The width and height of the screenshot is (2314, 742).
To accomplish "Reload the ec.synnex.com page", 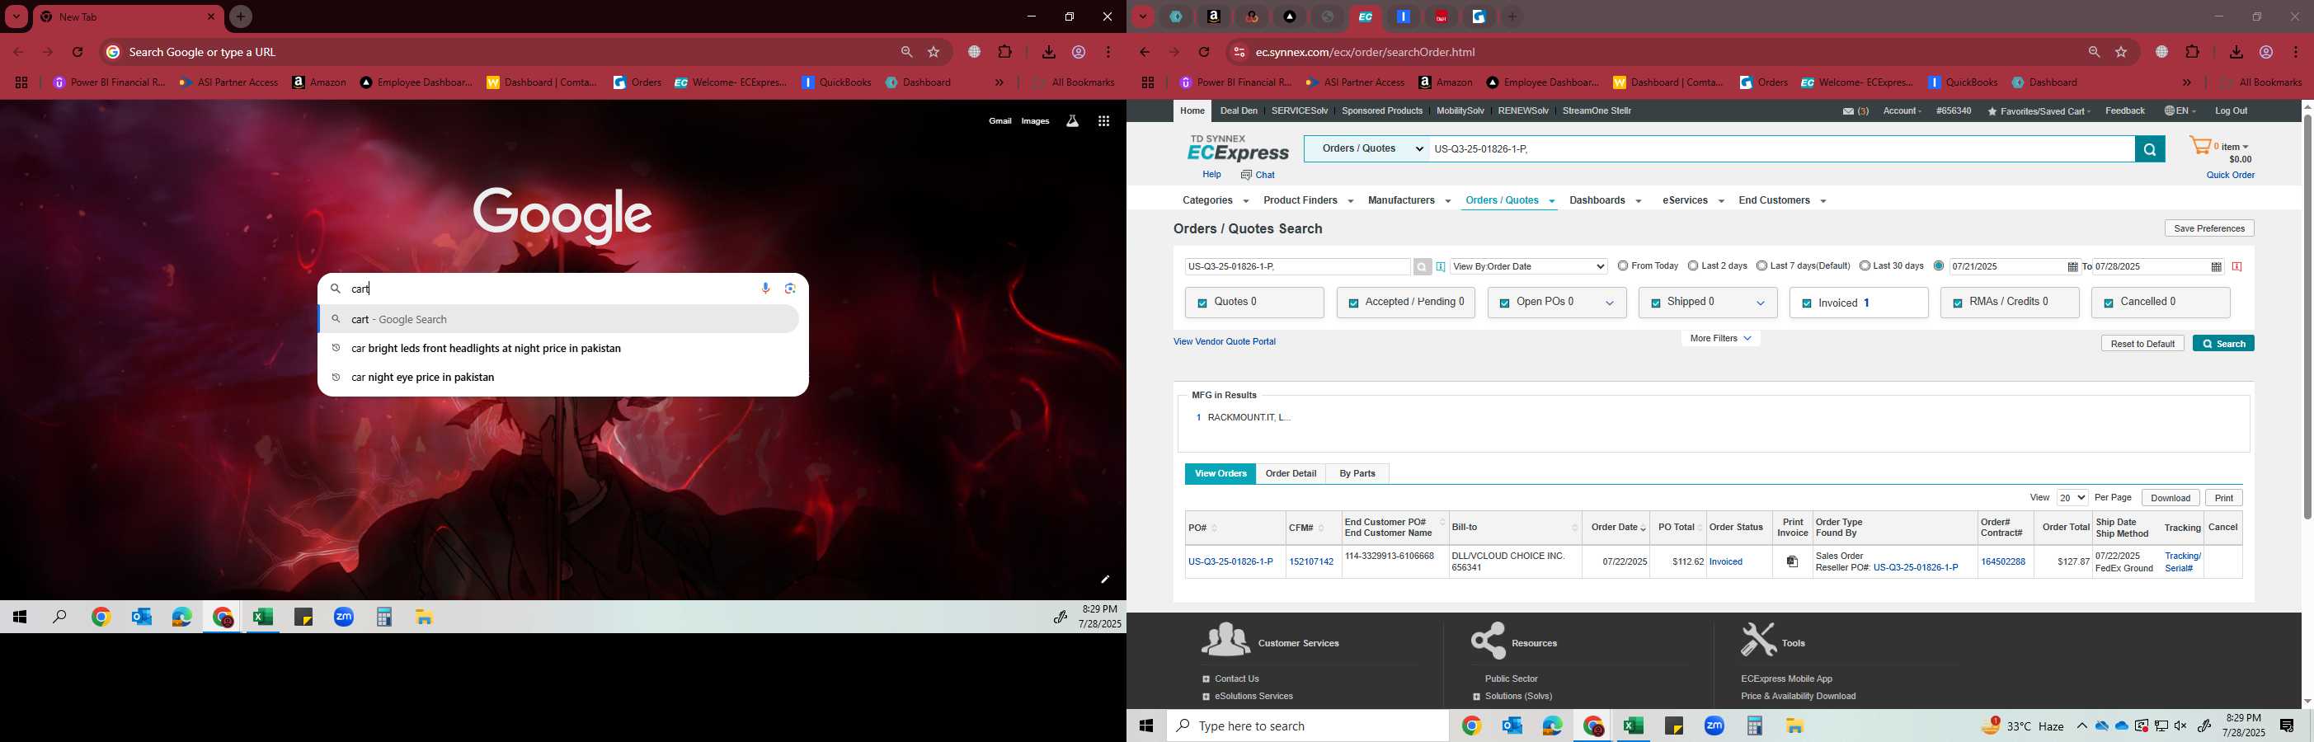I will coord(1205,52).
